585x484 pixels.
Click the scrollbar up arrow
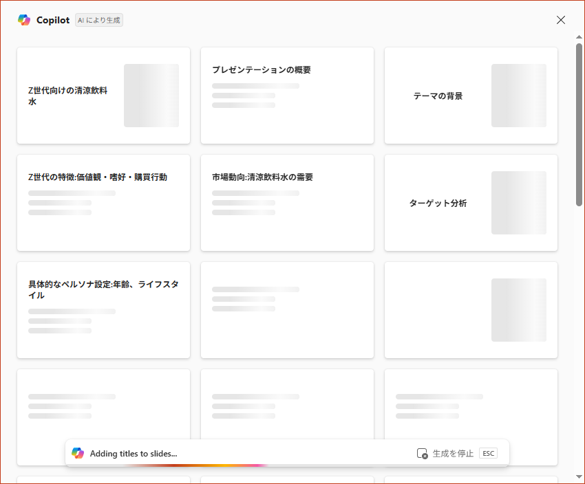(x=579, y=37)
